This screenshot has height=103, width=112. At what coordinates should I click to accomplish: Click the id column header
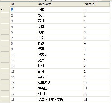click(23, 4)
